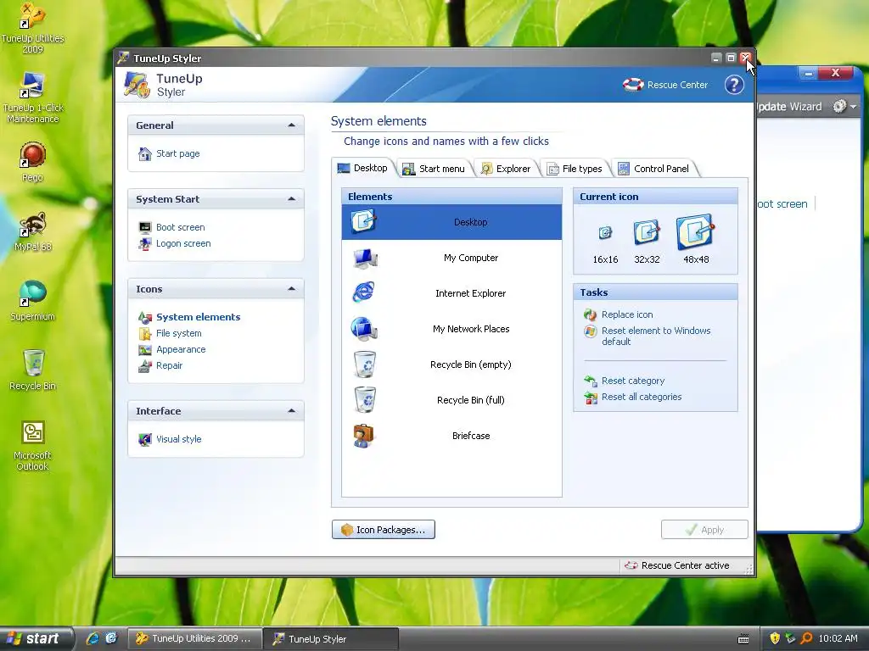Select the 32x32 current icon preview

647,232
